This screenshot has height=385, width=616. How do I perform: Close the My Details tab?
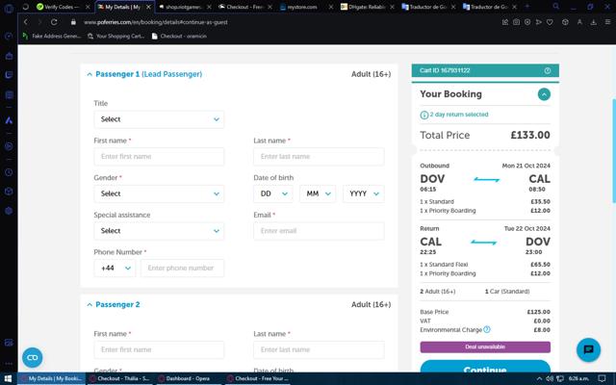(x=148, y=7)
